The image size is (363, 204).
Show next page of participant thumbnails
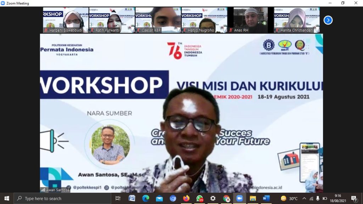(328, 20)
